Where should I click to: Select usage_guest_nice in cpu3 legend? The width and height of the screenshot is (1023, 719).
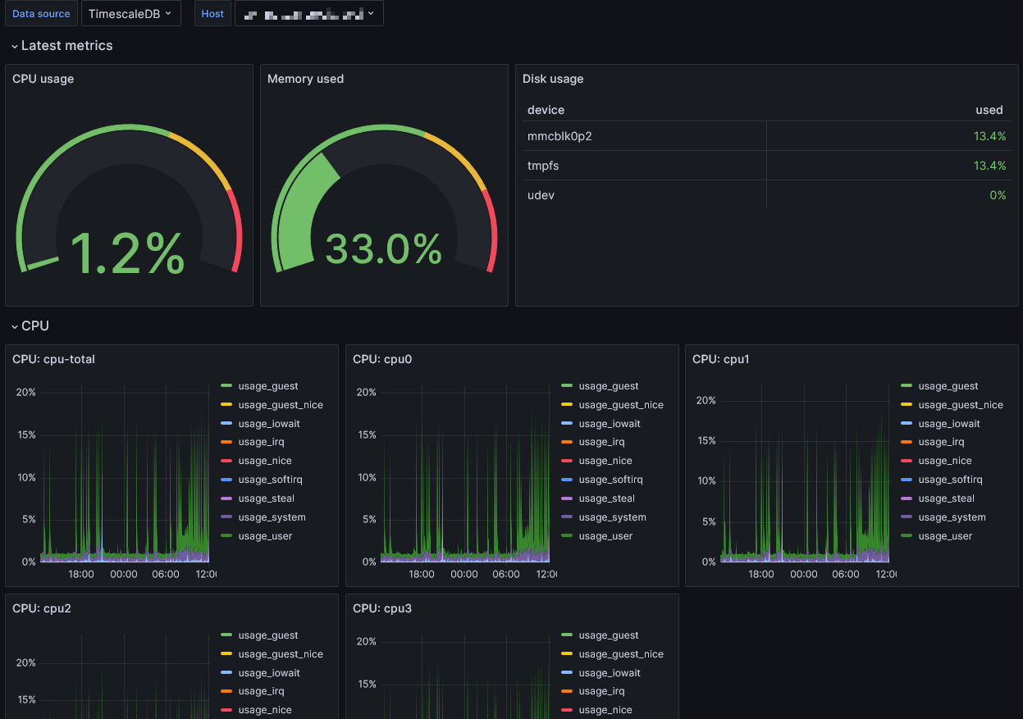click(x=621, y=654)
